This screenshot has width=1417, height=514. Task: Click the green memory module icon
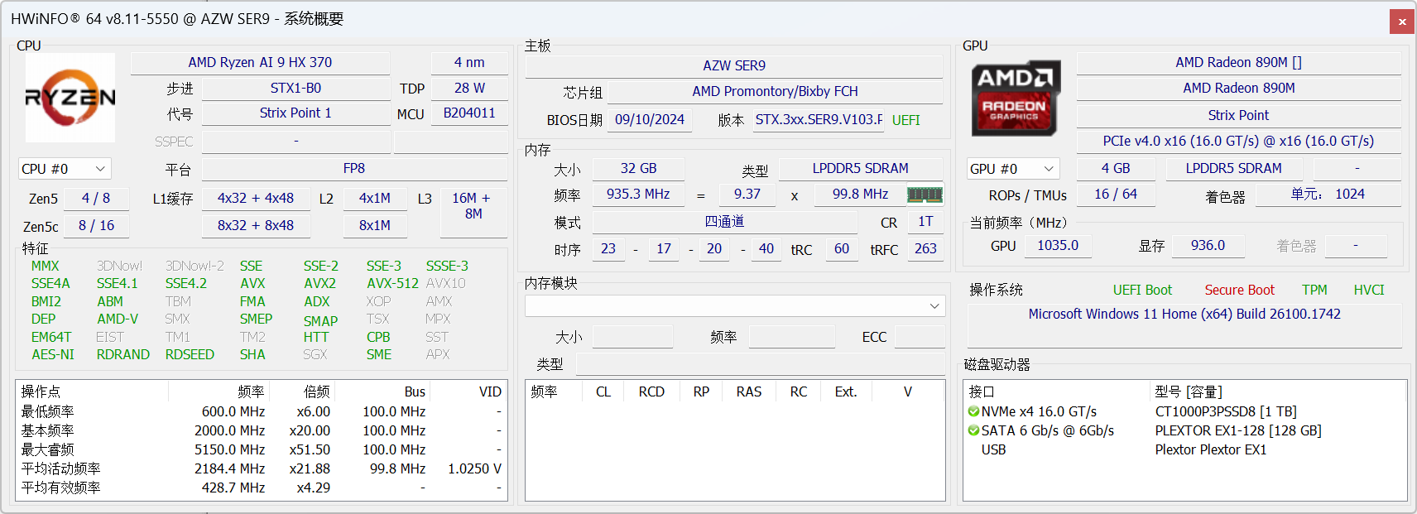925,195
